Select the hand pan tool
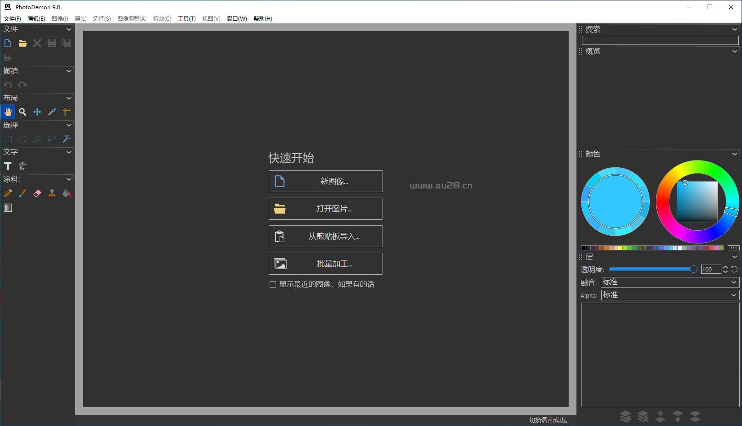The image size is (742, 426). (8, 112)
